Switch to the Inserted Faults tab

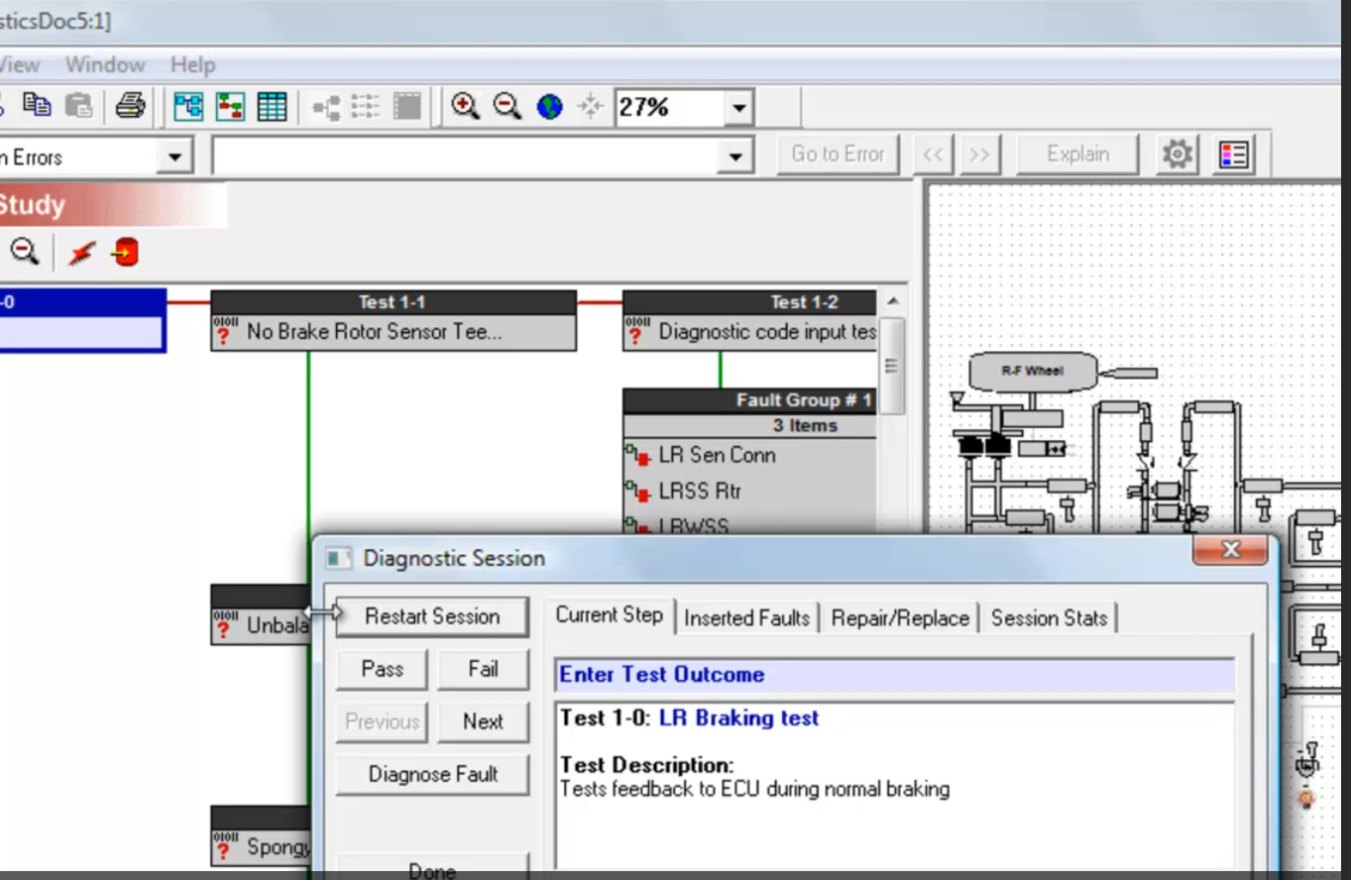[746, 617]
